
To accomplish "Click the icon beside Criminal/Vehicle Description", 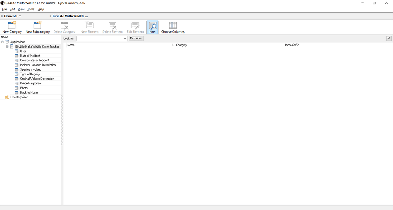I will tap(17, 79).
